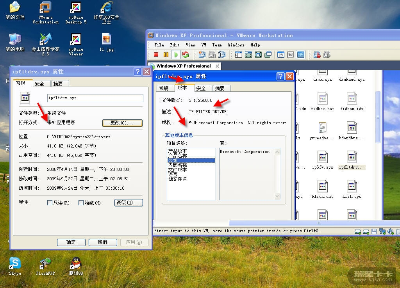Screen dimensions: 400x288
Task: Open the FlashFXP desktop shortcut
Action: 45,266
